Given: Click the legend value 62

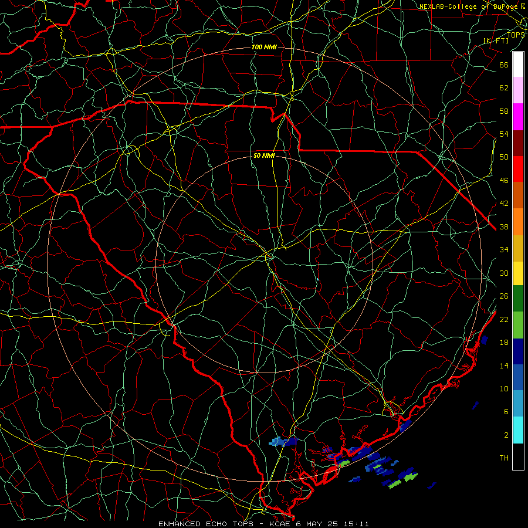Looking at the screenshot, I should 504,88.
